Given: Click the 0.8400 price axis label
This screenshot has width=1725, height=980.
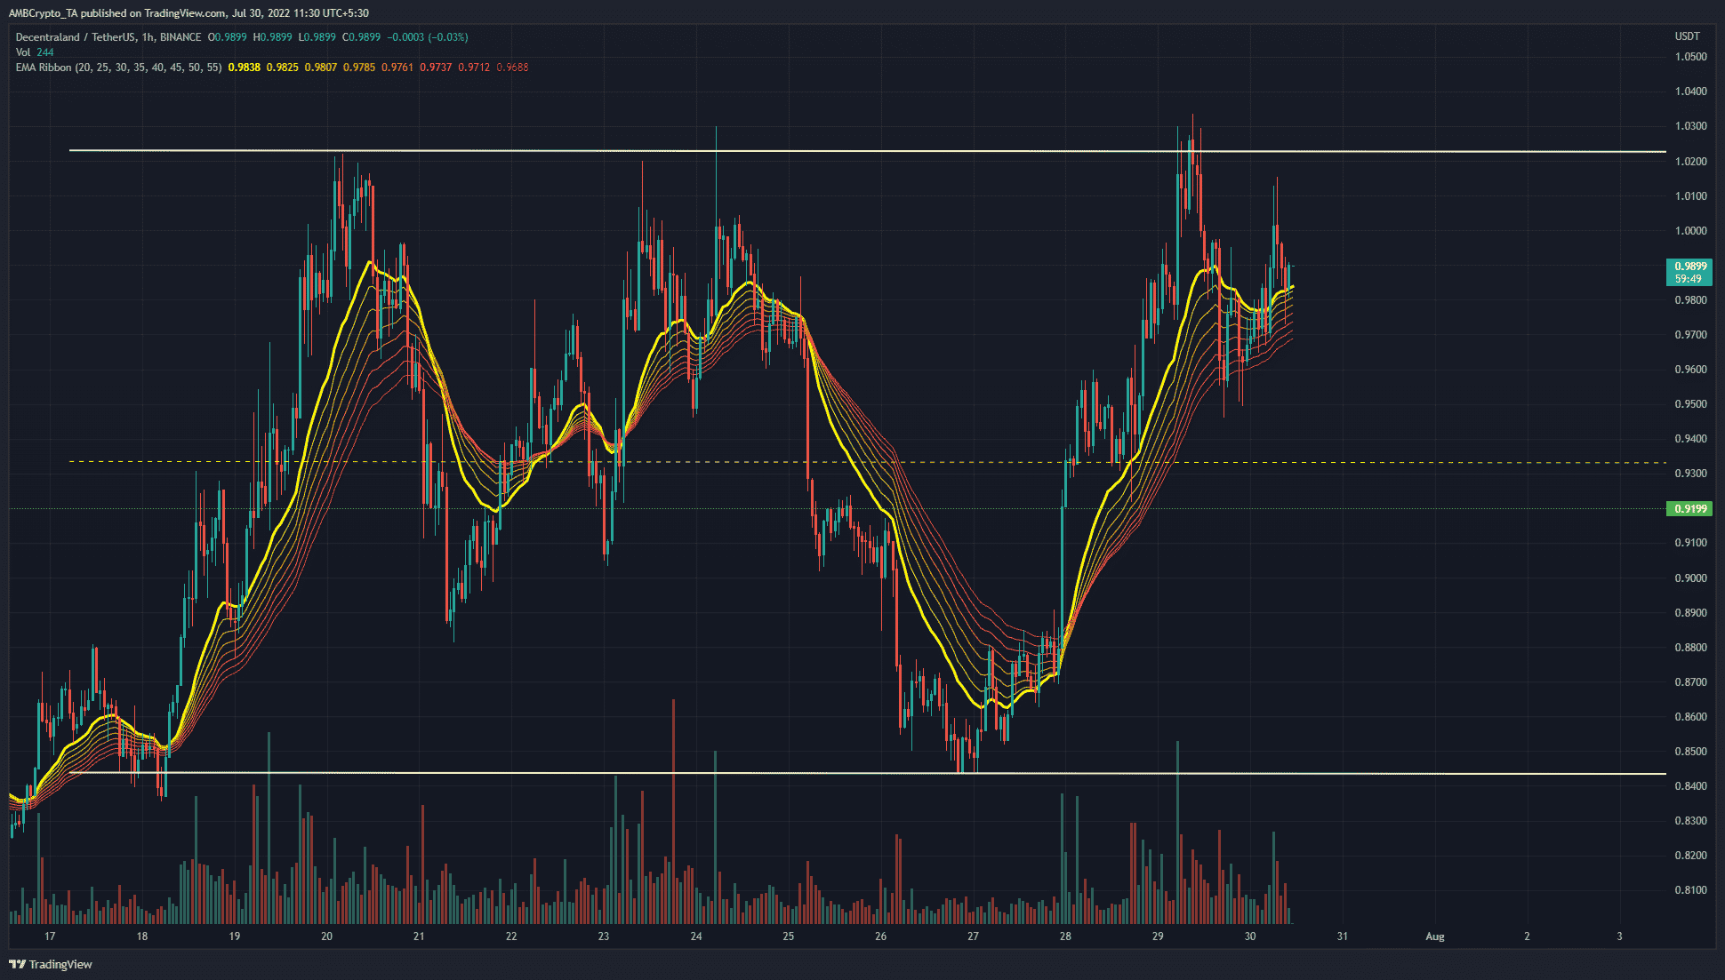Looking at the screenshot, I should 1690,786.
